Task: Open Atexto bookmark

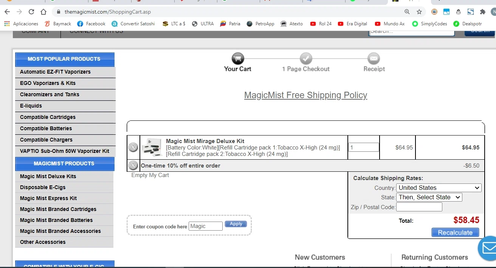Action: click(x=291, y=23)
